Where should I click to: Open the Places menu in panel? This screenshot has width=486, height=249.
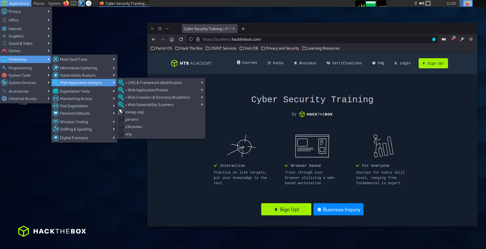tap(39, 3)
